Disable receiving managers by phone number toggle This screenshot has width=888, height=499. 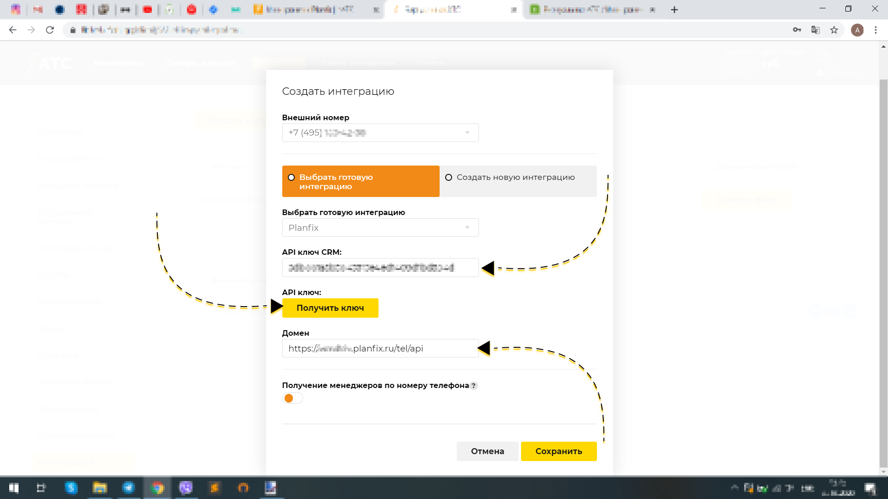point(292,398)
